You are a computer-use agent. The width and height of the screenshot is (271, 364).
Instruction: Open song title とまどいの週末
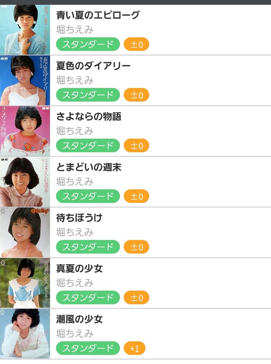[89, 167]
